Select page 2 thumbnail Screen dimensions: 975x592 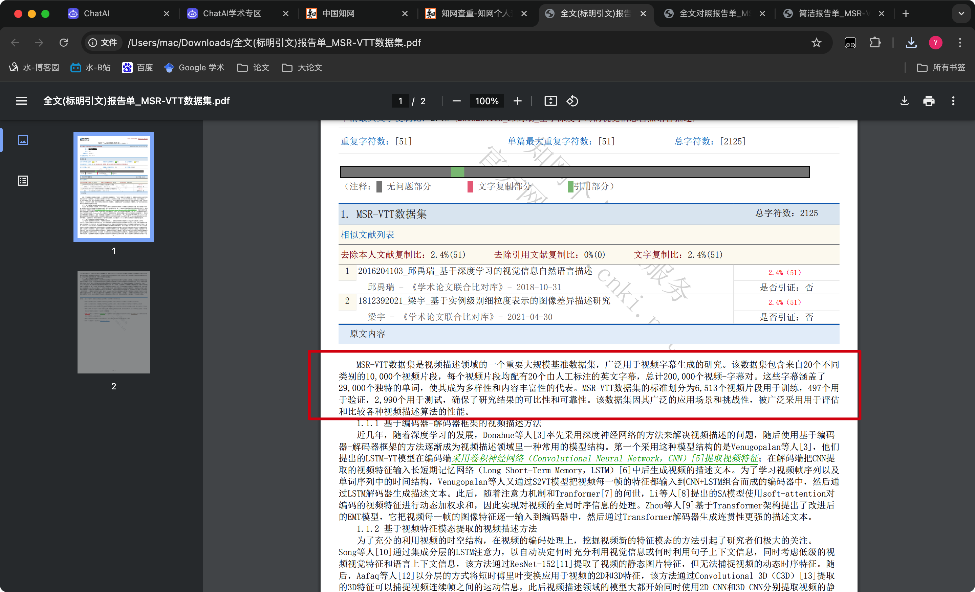[x=113, y=322]
